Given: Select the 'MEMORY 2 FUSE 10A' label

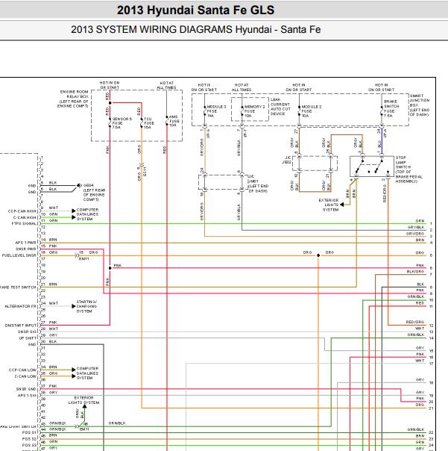Looking at the screenshot, I should [254, 111].
